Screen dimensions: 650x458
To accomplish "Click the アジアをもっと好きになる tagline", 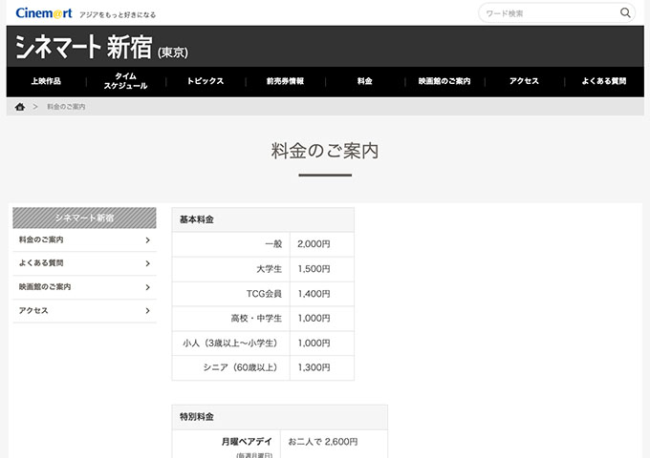I will pos(118,15).
